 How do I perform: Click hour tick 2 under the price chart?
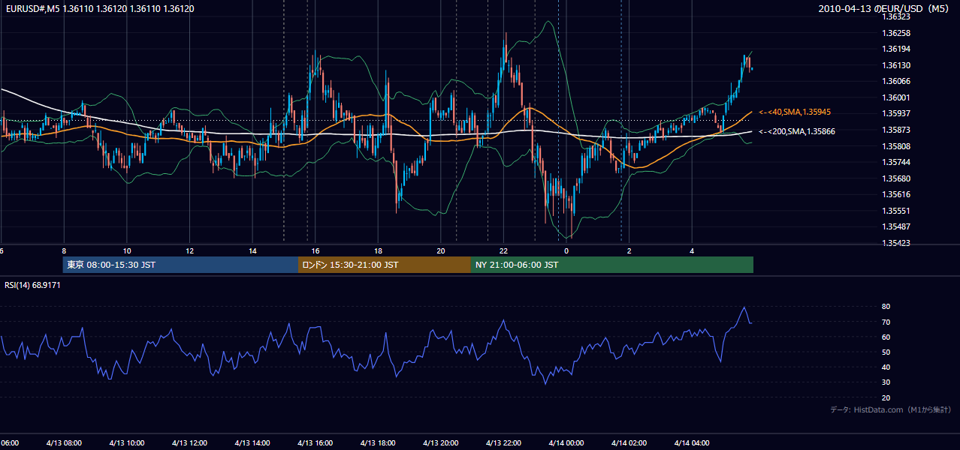[x=629, y=250]
